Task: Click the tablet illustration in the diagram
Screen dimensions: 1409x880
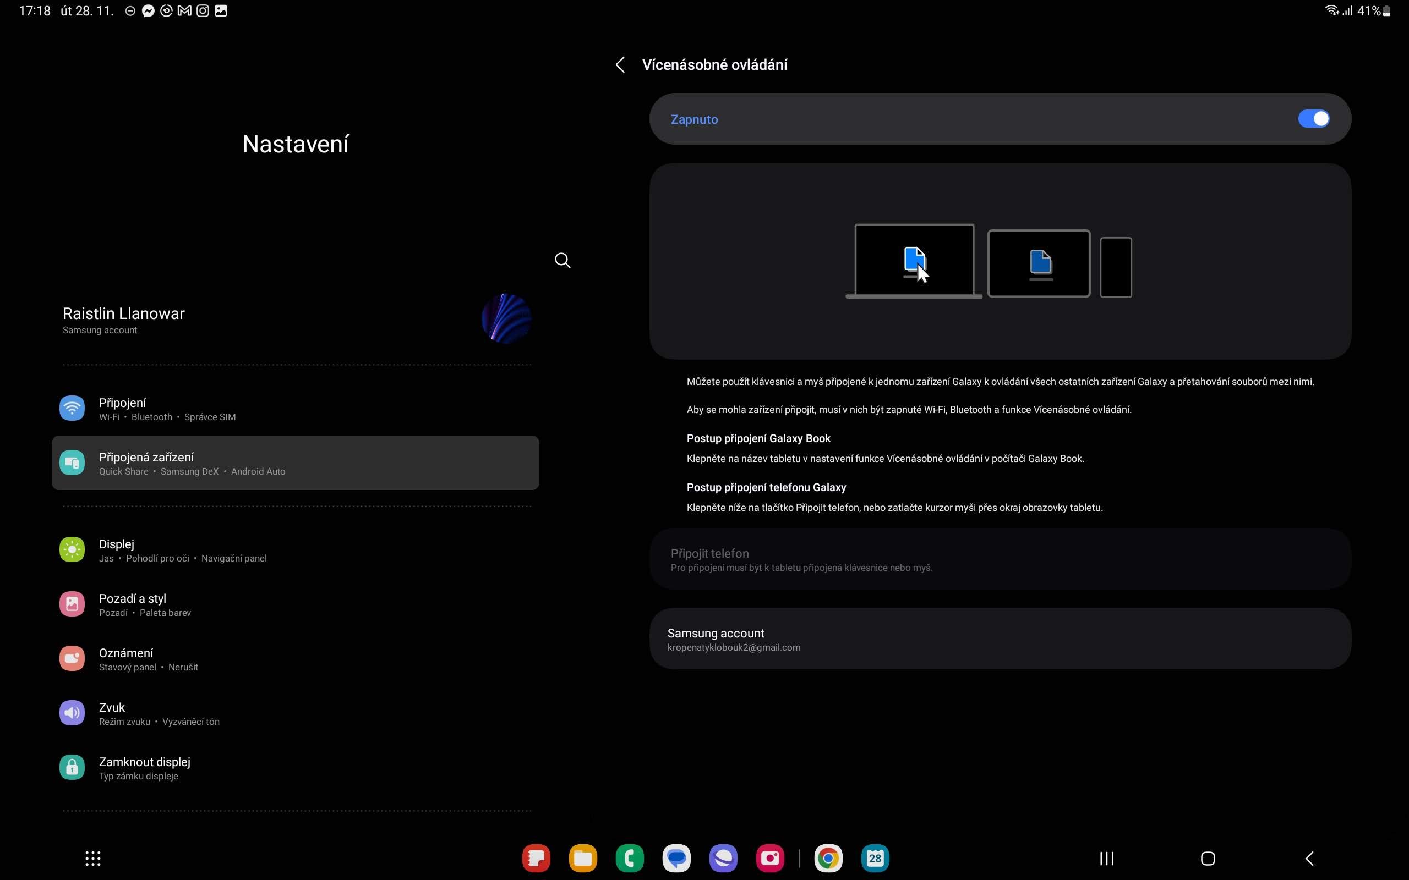Action: [1039, 263]
